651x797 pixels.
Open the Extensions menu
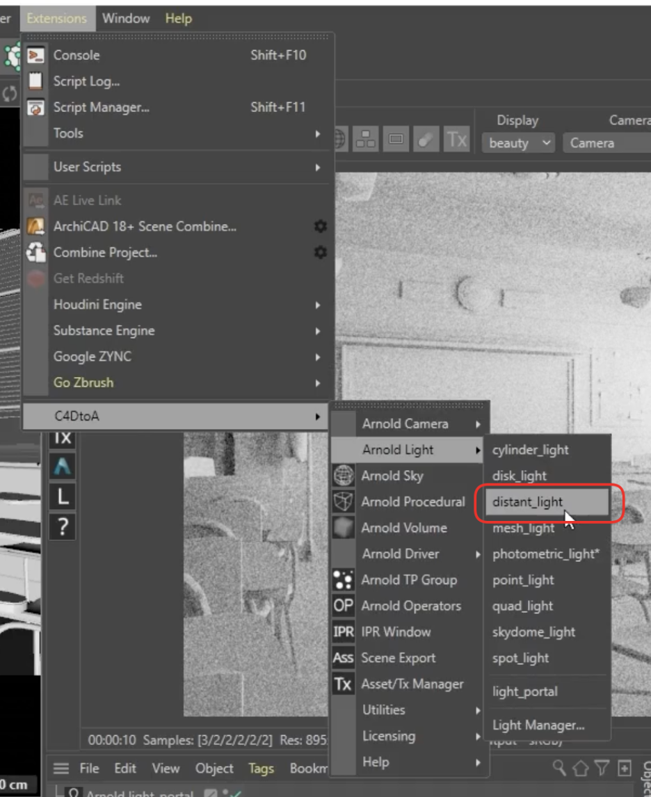[57, 18]
